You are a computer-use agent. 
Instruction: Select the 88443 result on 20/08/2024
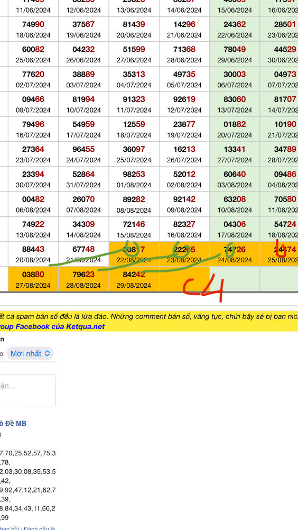click(33, 254)
